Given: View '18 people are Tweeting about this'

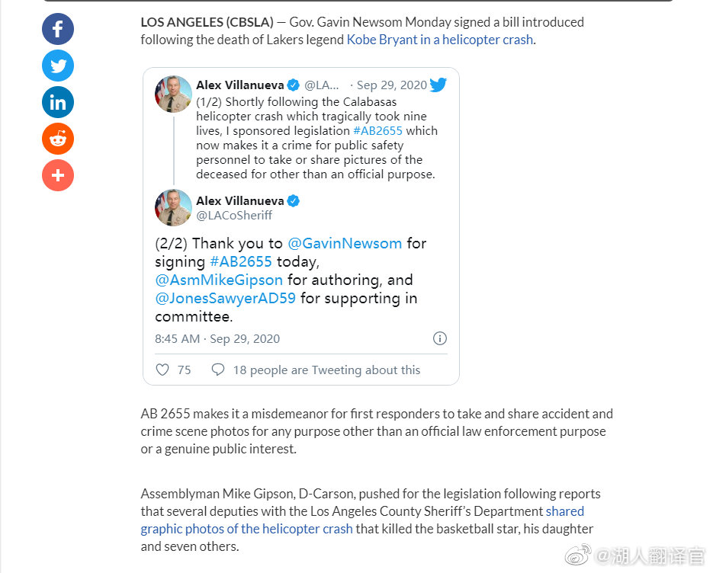Looking at the screenshot, I should pos(326,370).
